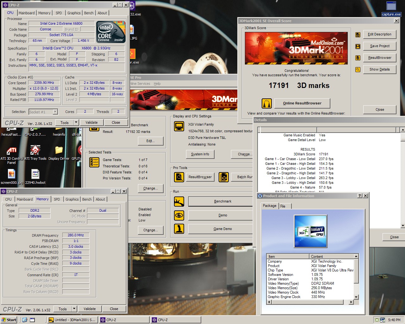This screenshot has width=405, height=324.
Task: Open the capture.exe desktop icon
Action: point(391,9)
